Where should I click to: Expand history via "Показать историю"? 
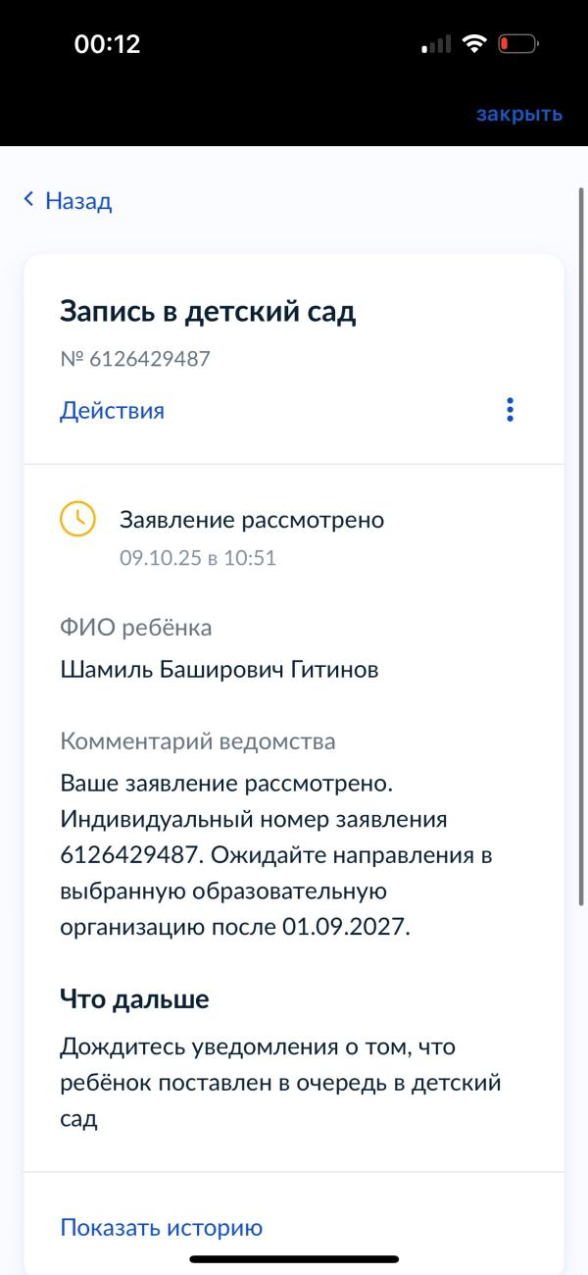click(x=162, y=1227)
